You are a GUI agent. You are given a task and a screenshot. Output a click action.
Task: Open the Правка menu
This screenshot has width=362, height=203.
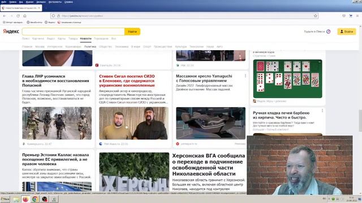tap(12, 2)
